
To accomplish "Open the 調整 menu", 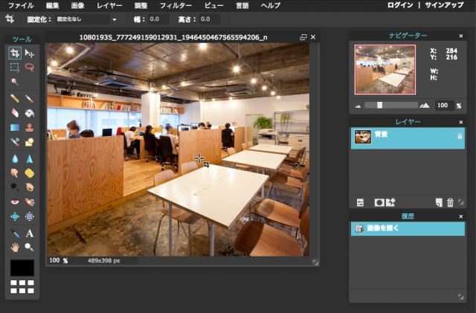I will [x=141, y=5].
